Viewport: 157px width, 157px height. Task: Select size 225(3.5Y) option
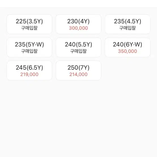(x=29, y=24)
